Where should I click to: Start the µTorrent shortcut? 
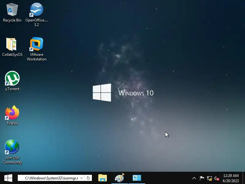pyautogui.click(x=12, y=81)
